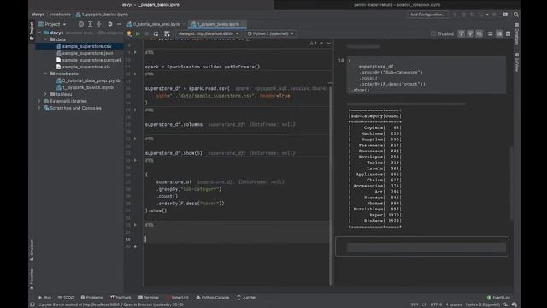Run the cell at line 9 using gutter arrow

pos(135,52)
